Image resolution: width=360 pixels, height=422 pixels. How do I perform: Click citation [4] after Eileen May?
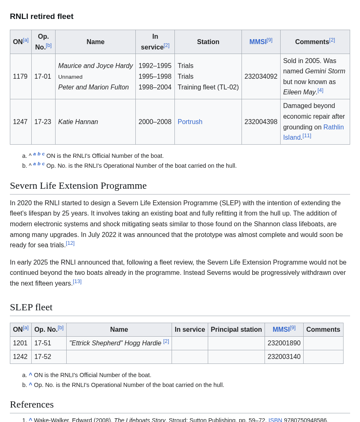320,90
